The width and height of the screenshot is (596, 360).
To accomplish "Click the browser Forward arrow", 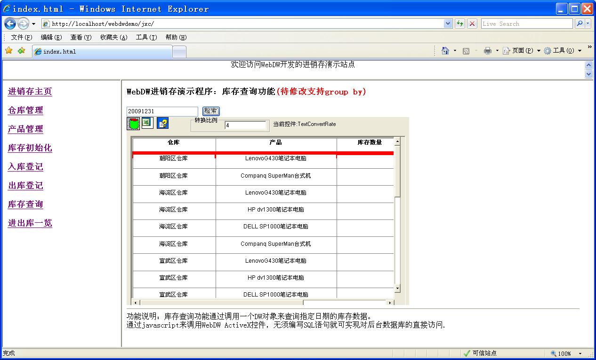I will 23,23.
